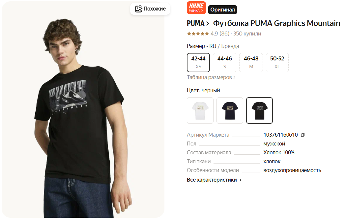Select the white t-shirt color swatch
Image resolution: width=345 pixels, height=221 pixels.
(200, 110)
